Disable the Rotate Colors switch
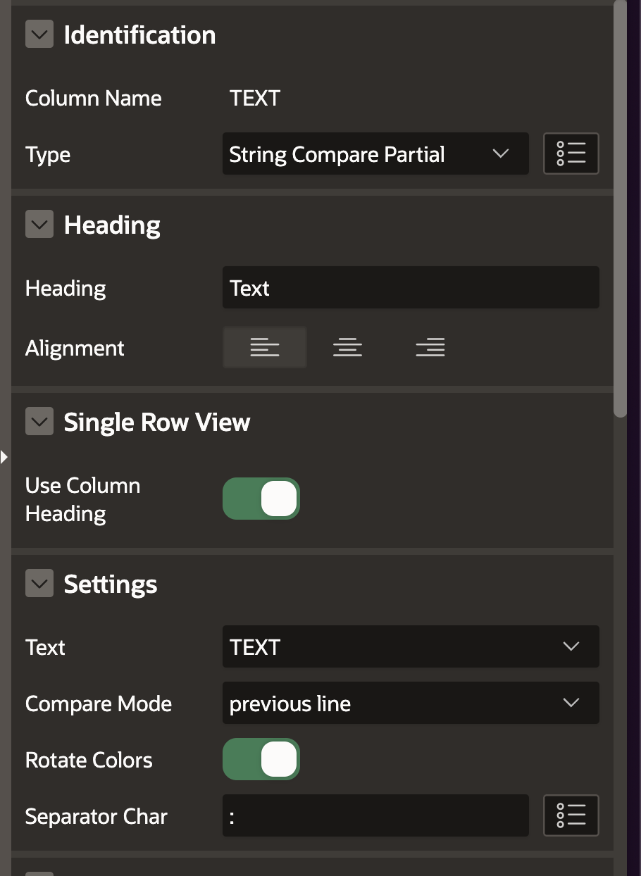The height and width of the screenshot is (876, 641). tap(261, 759)
